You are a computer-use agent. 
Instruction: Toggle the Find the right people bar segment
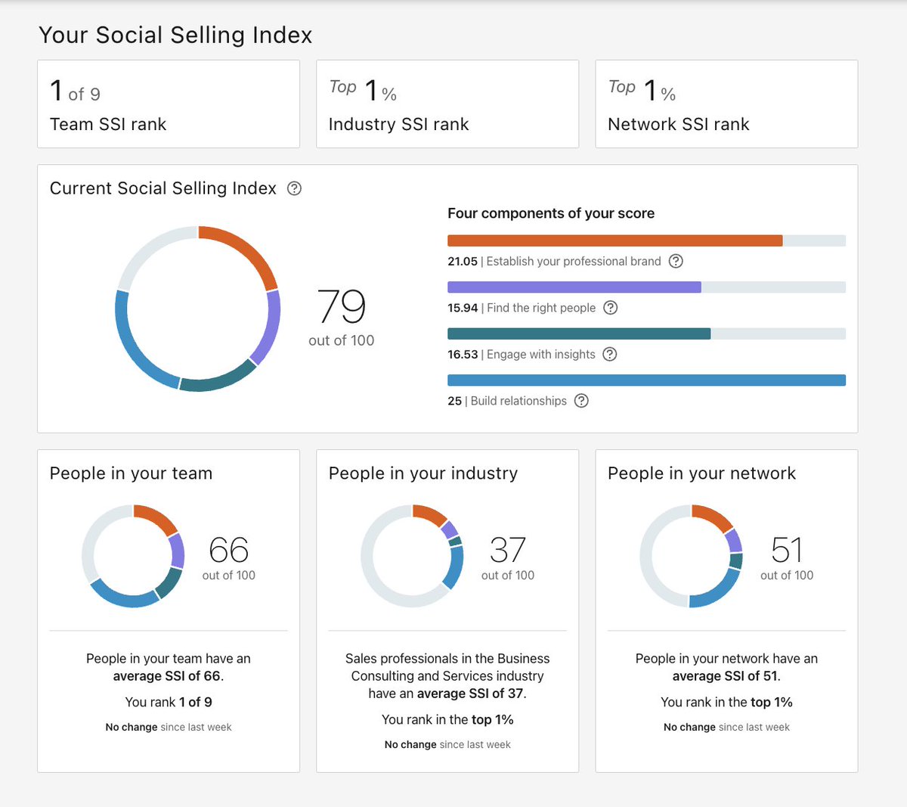point(574,287)
